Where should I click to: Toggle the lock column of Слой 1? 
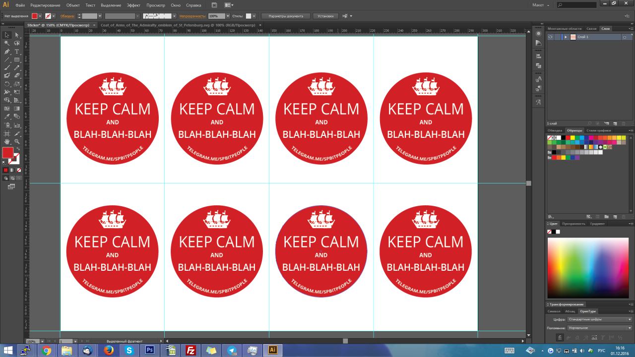click(558, 37)
